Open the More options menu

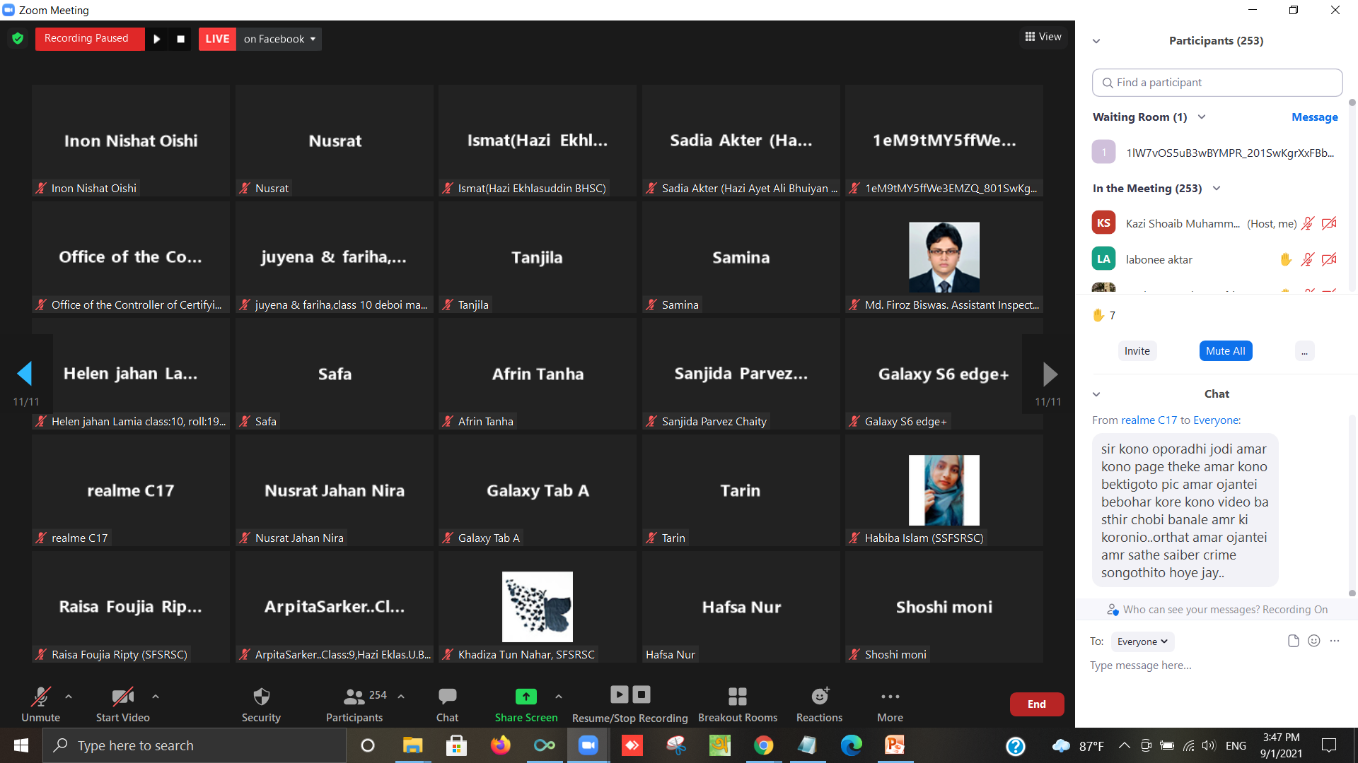[x=890, y=704]
